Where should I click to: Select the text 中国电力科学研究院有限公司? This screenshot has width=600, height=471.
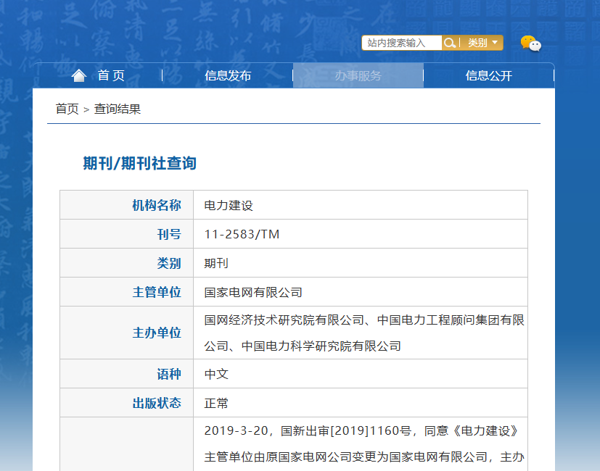[x=321, y=346]
